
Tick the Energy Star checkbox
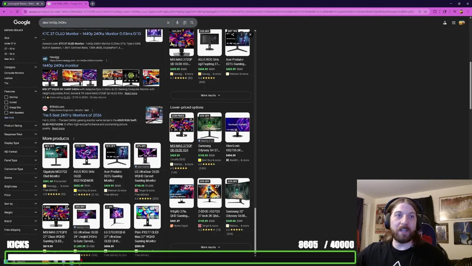click(6, 108)
